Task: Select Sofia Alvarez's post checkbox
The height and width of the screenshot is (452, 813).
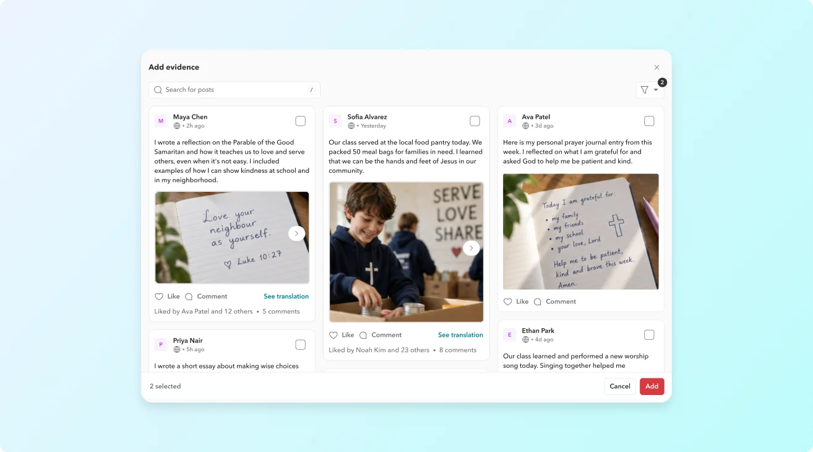Action: (x=475, y=121)
